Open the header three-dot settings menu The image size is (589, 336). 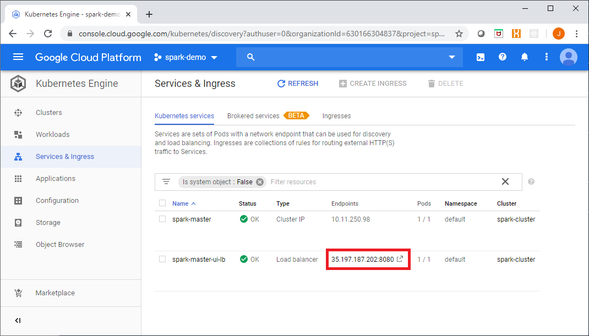tap(546, 57)
